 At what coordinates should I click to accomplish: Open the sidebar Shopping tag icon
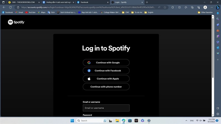tap(218, 25)
